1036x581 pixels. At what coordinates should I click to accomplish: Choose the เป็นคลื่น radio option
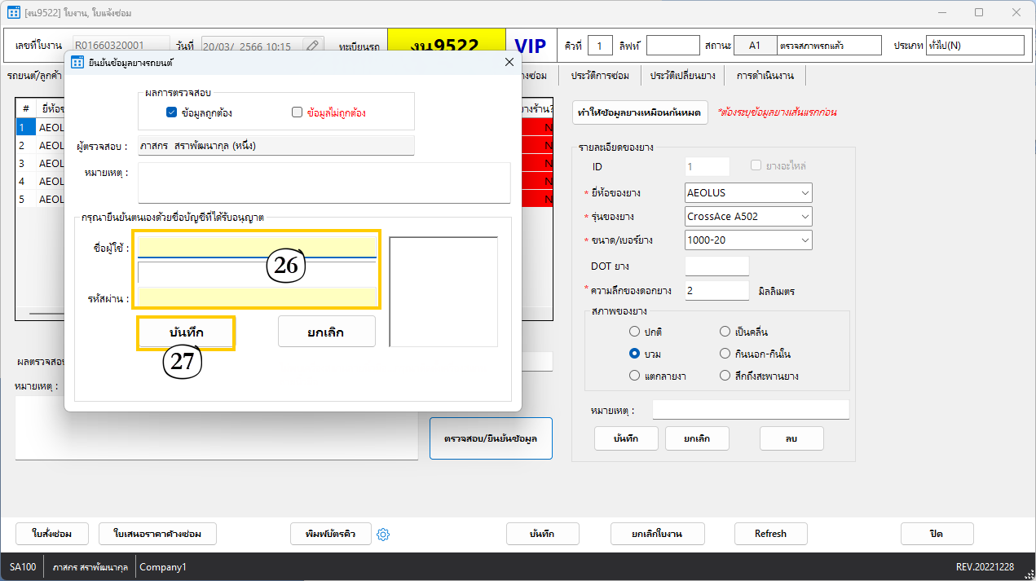(x=725, y=332)
